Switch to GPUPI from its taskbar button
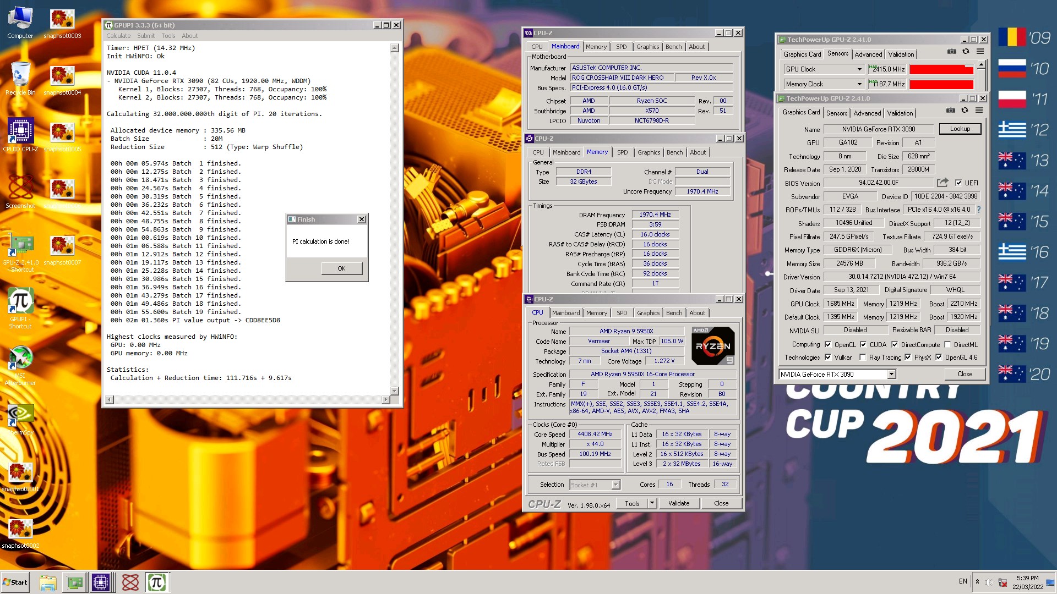1057x594 pixels. (x=157, y=582)
